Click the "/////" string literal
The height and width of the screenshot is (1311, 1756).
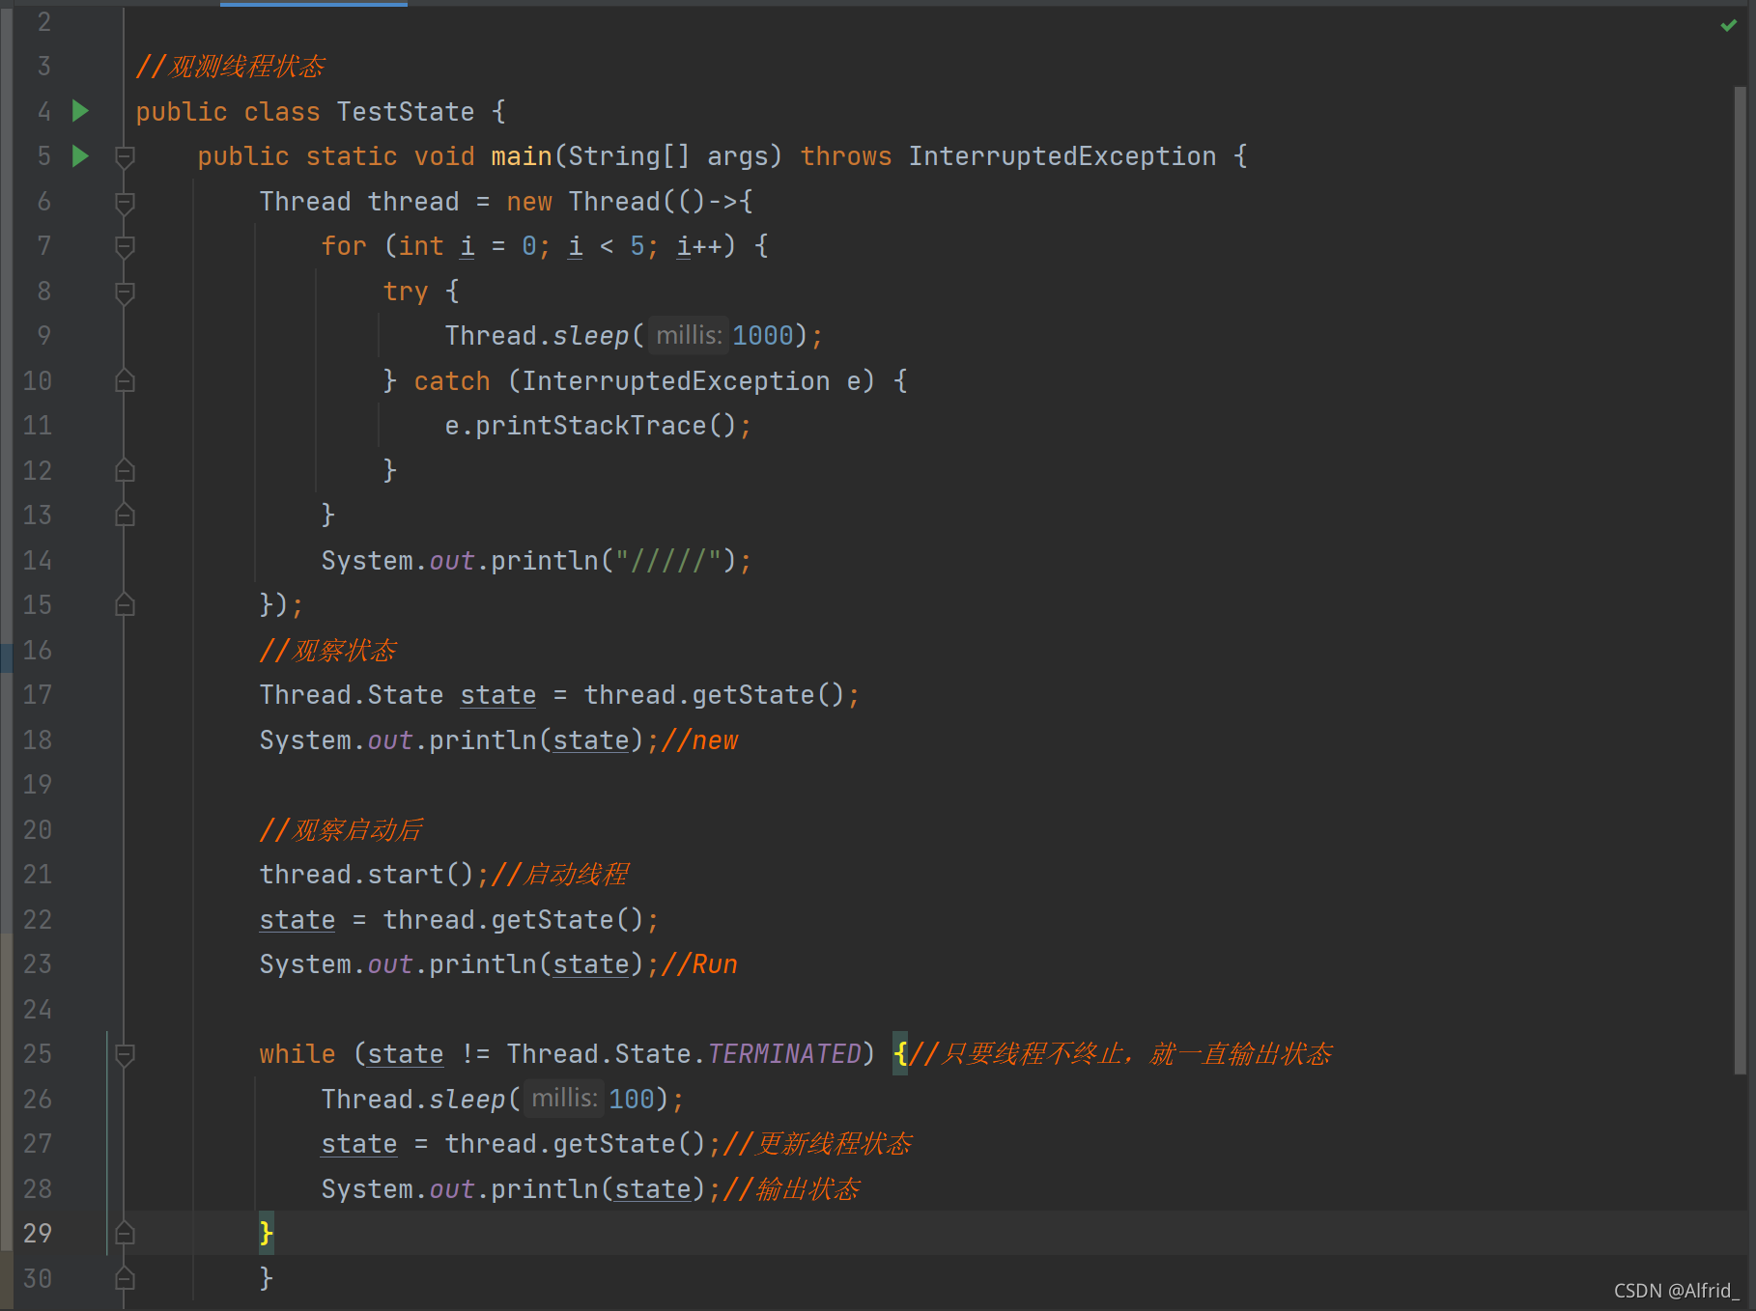coord(668,560)
